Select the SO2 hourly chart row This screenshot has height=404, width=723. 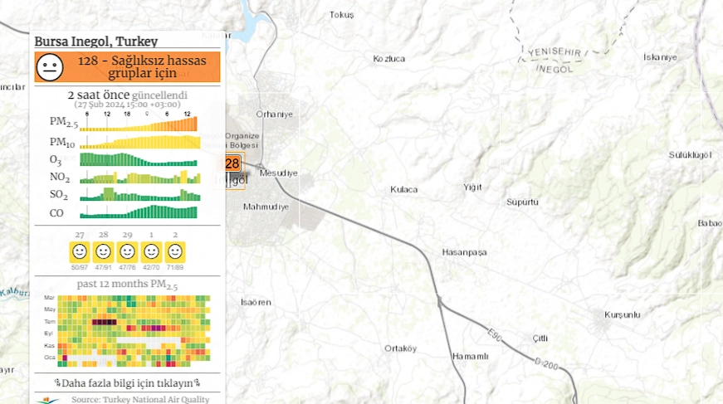pyautogui.click(x=139, y=195)
